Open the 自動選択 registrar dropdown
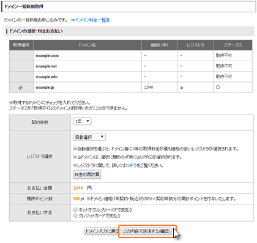The height and width of the screenshot is (243, 257). tap(89, 137)
